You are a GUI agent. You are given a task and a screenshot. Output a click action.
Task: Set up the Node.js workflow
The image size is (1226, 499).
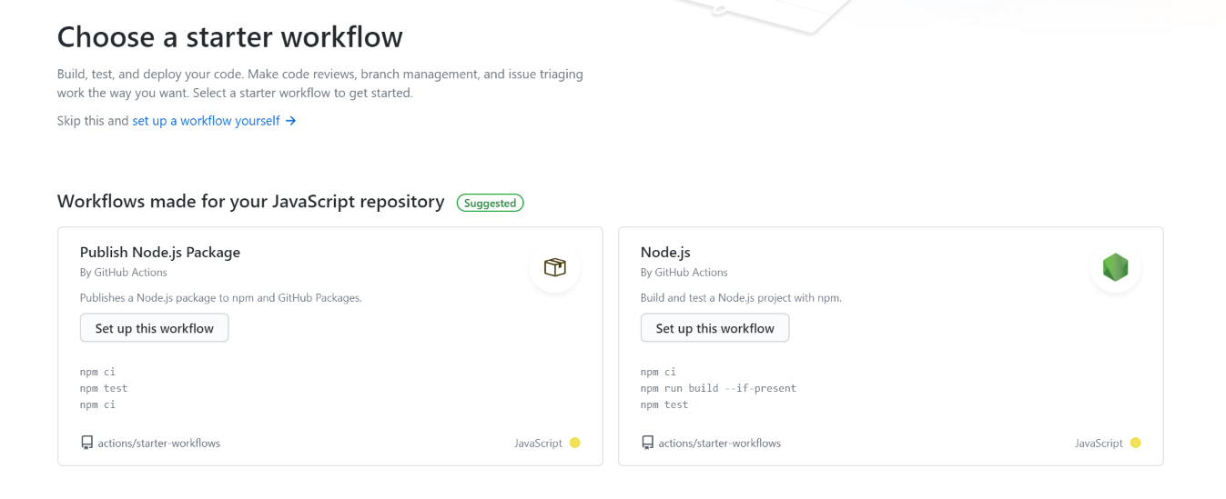click(x=715, y=328)
